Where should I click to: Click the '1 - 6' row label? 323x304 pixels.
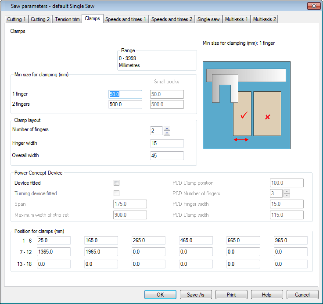[27, 240]
